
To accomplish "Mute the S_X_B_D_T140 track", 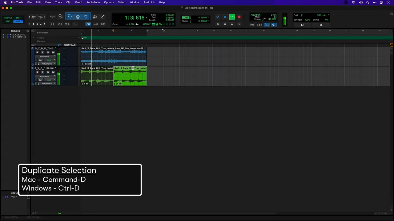I will pos(53,52).
